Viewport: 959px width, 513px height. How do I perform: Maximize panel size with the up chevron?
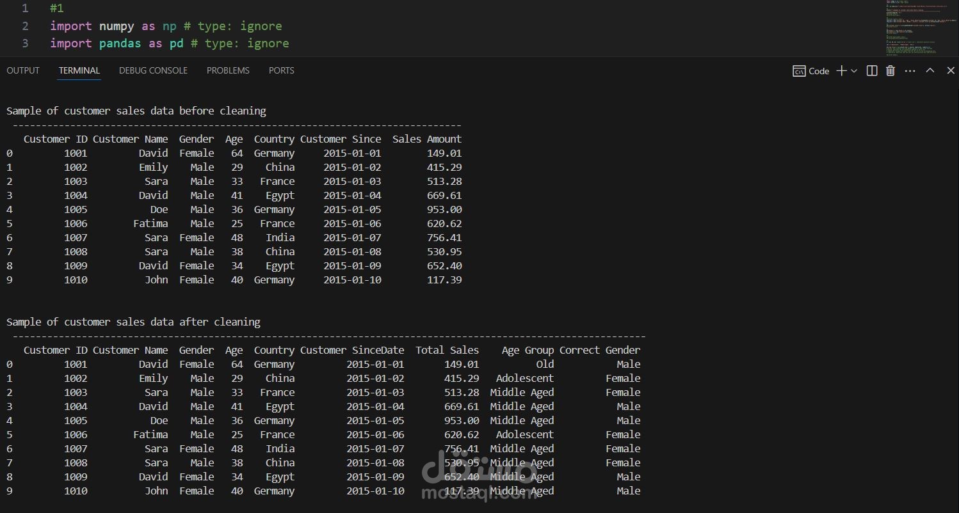[930, 71]
